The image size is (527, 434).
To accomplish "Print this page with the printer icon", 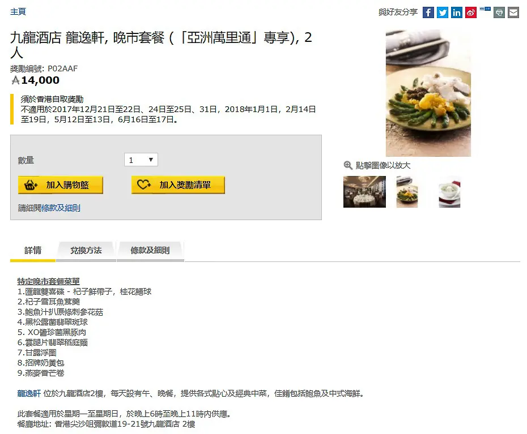I will pos(499,13).
